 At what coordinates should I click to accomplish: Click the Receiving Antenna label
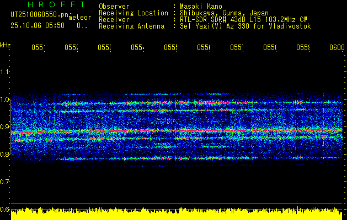[132, 26]
